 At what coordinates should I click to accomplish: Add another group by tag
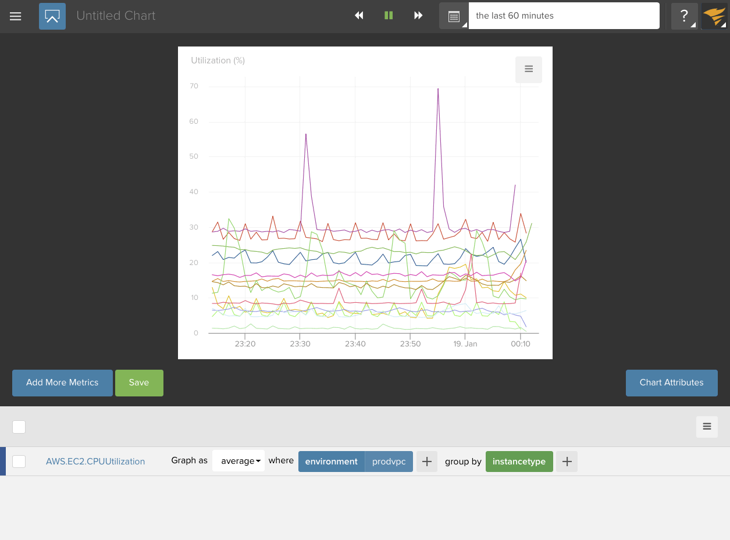[x=567, y=462]
